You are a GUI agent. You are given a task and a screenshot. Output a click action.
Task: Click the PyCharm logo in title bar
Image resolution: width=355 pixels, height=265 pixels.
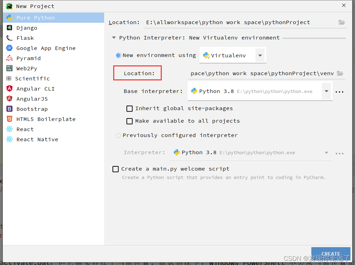click(x=9, y=6)
